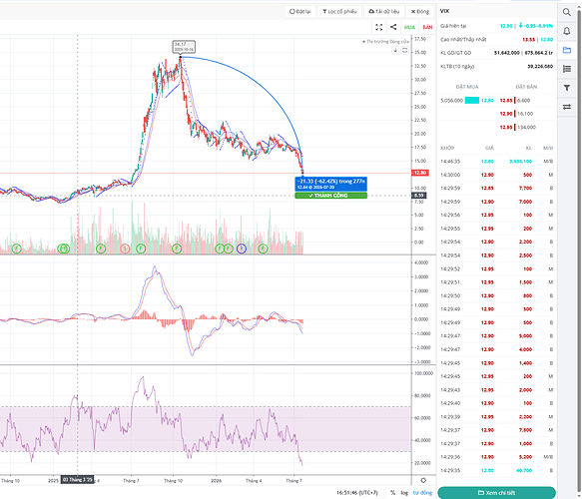This screenshot has width=582, height=499.
Task: Click the Đặt lại reset button
Action: click(299, 12)
